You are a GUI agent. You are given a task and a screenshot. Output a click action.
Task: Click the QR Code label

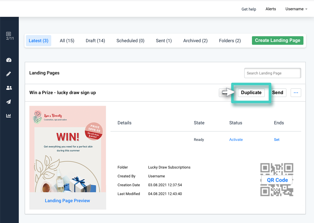(277, 180)
